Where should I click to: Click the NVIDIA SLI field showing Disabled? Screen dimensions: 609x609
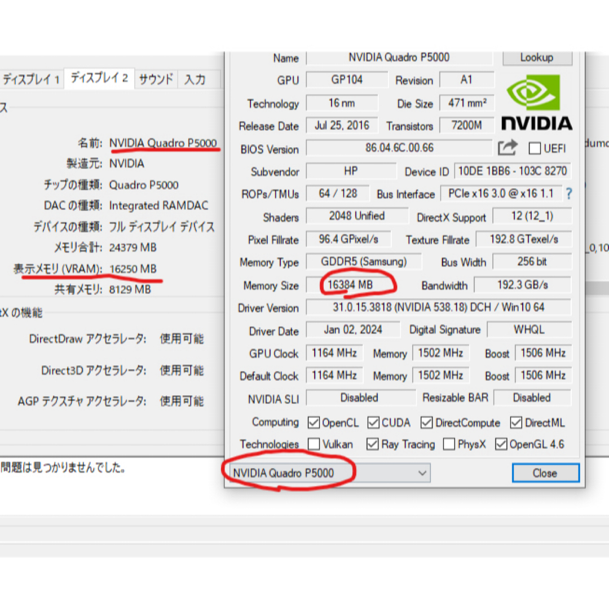tap(361, 398)
